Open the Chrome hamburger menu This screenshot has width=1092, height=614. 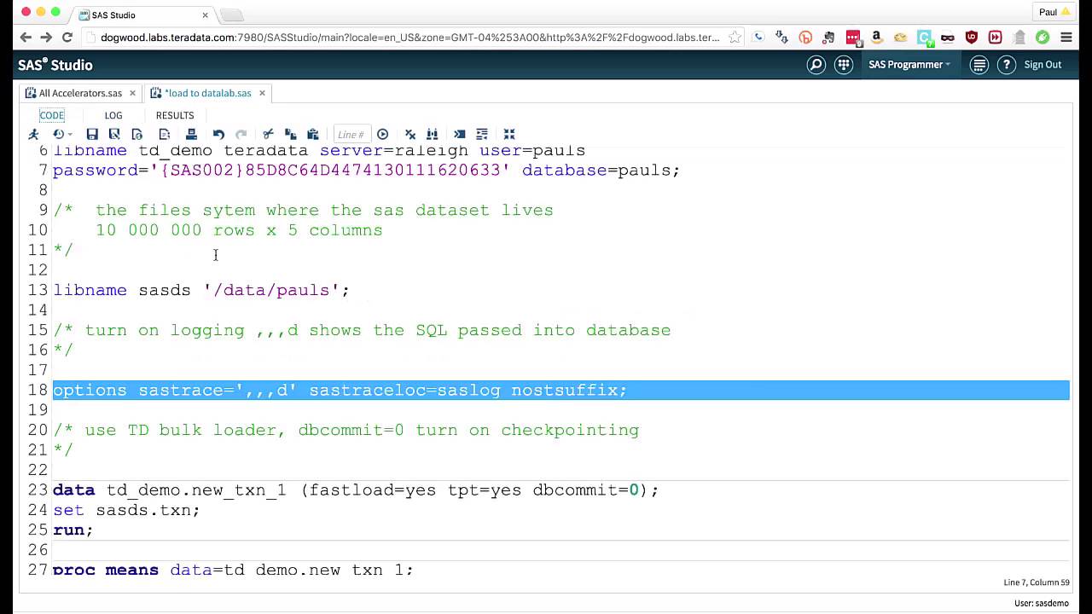pos(1066,38)
